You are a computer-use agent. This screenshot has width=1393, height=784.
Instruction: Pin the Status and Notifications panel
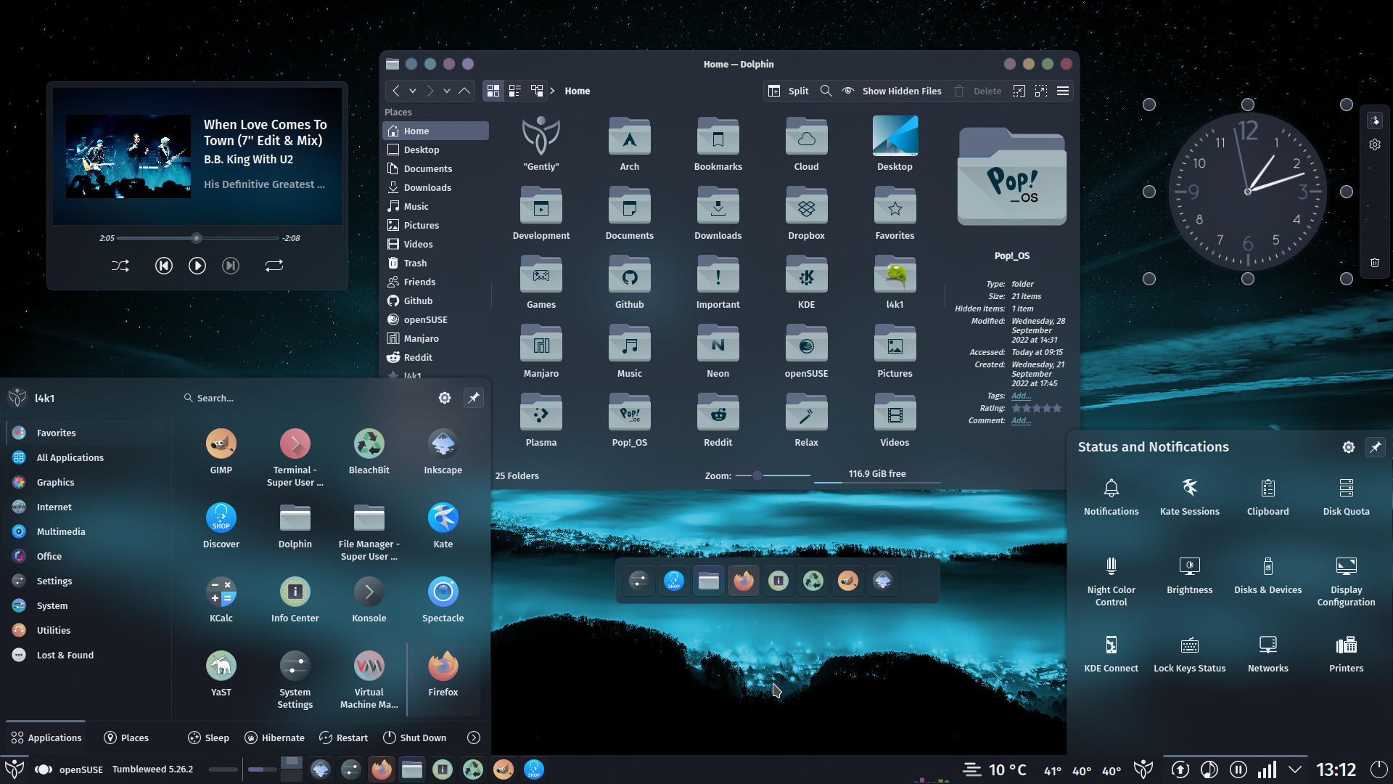1376,447
